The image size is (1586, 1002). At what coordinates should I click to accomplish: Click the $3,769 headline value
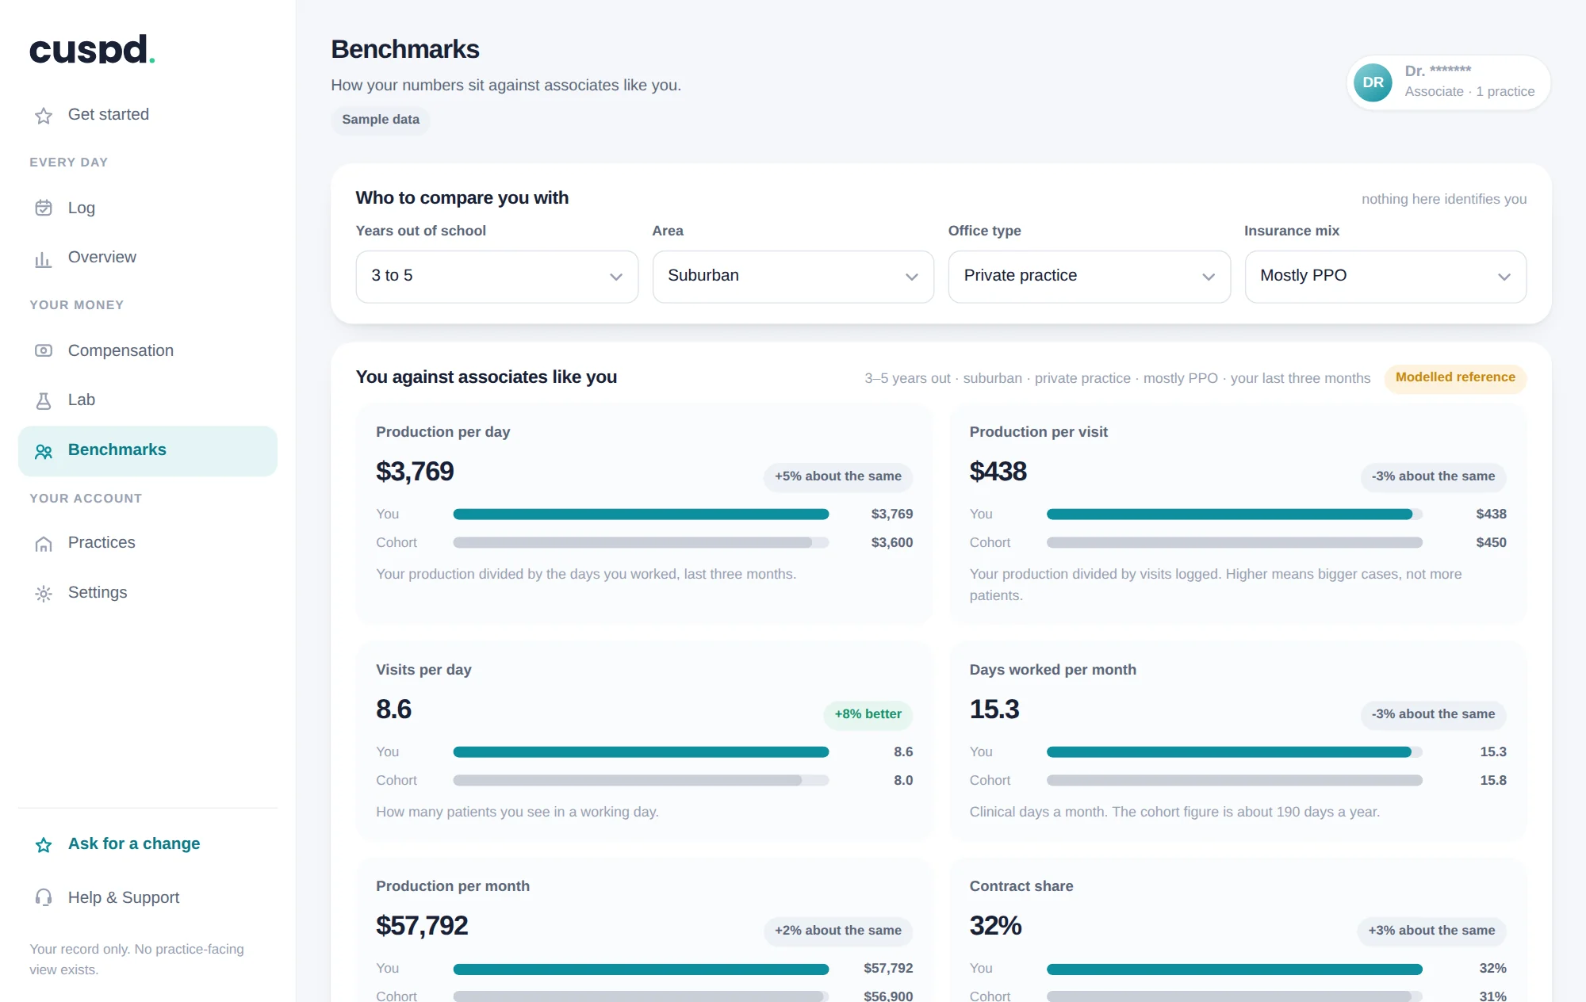pyautogui.click(x=415, y=472)
